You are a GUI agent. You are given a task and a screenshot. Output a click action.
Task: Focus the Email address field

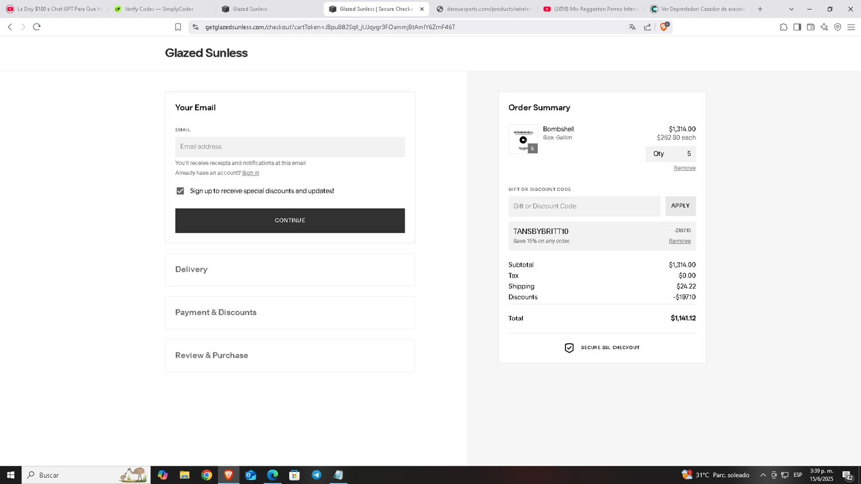pyautogui.click(x=290, y=147)
